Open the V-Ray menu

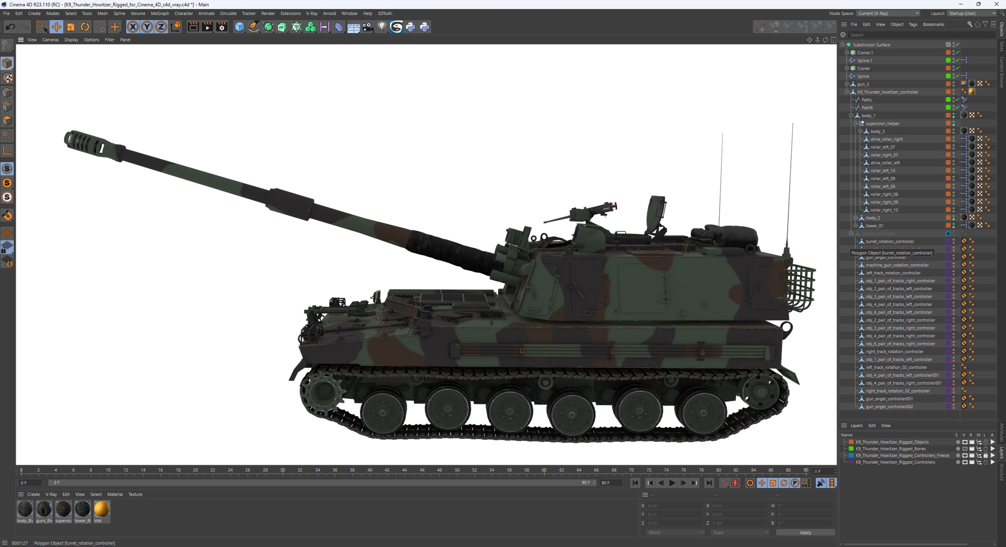pyautogui.click(x=312, y=13)
